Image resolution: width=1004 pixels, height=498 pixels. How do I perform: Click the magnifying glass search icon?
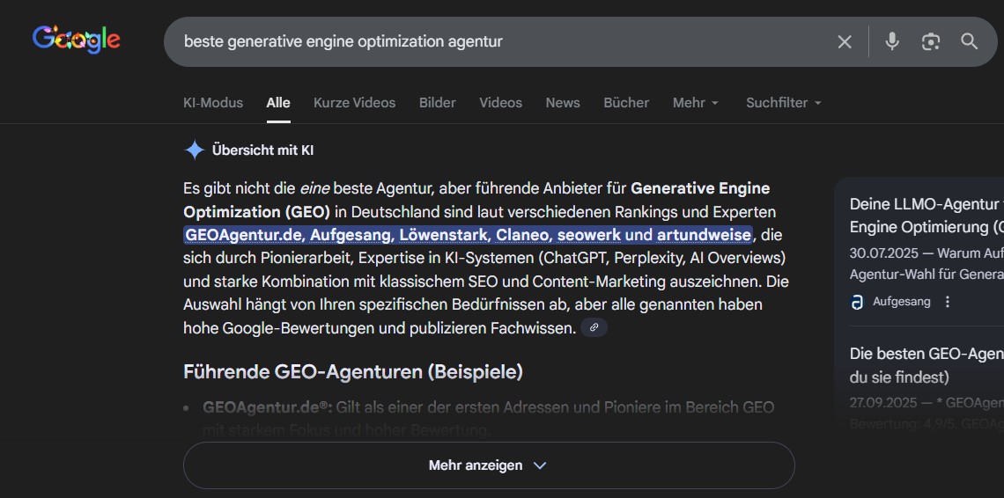[970, 41]
